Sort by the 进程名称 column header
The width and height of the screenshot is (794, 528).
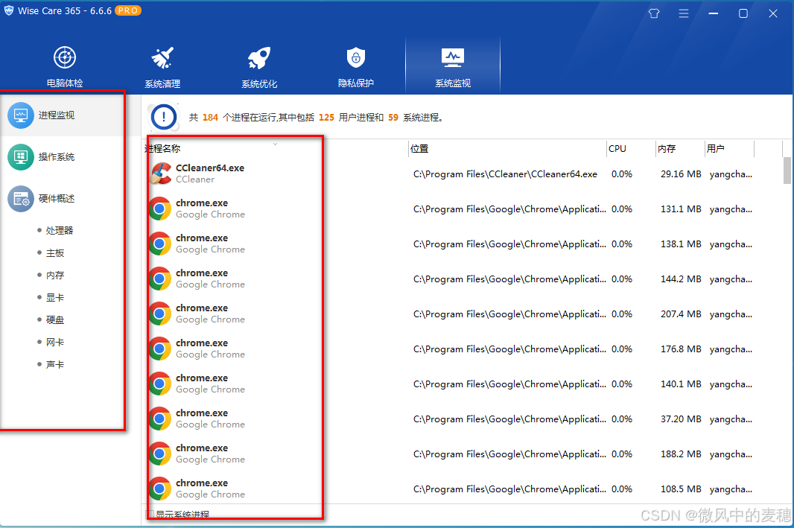276,149
